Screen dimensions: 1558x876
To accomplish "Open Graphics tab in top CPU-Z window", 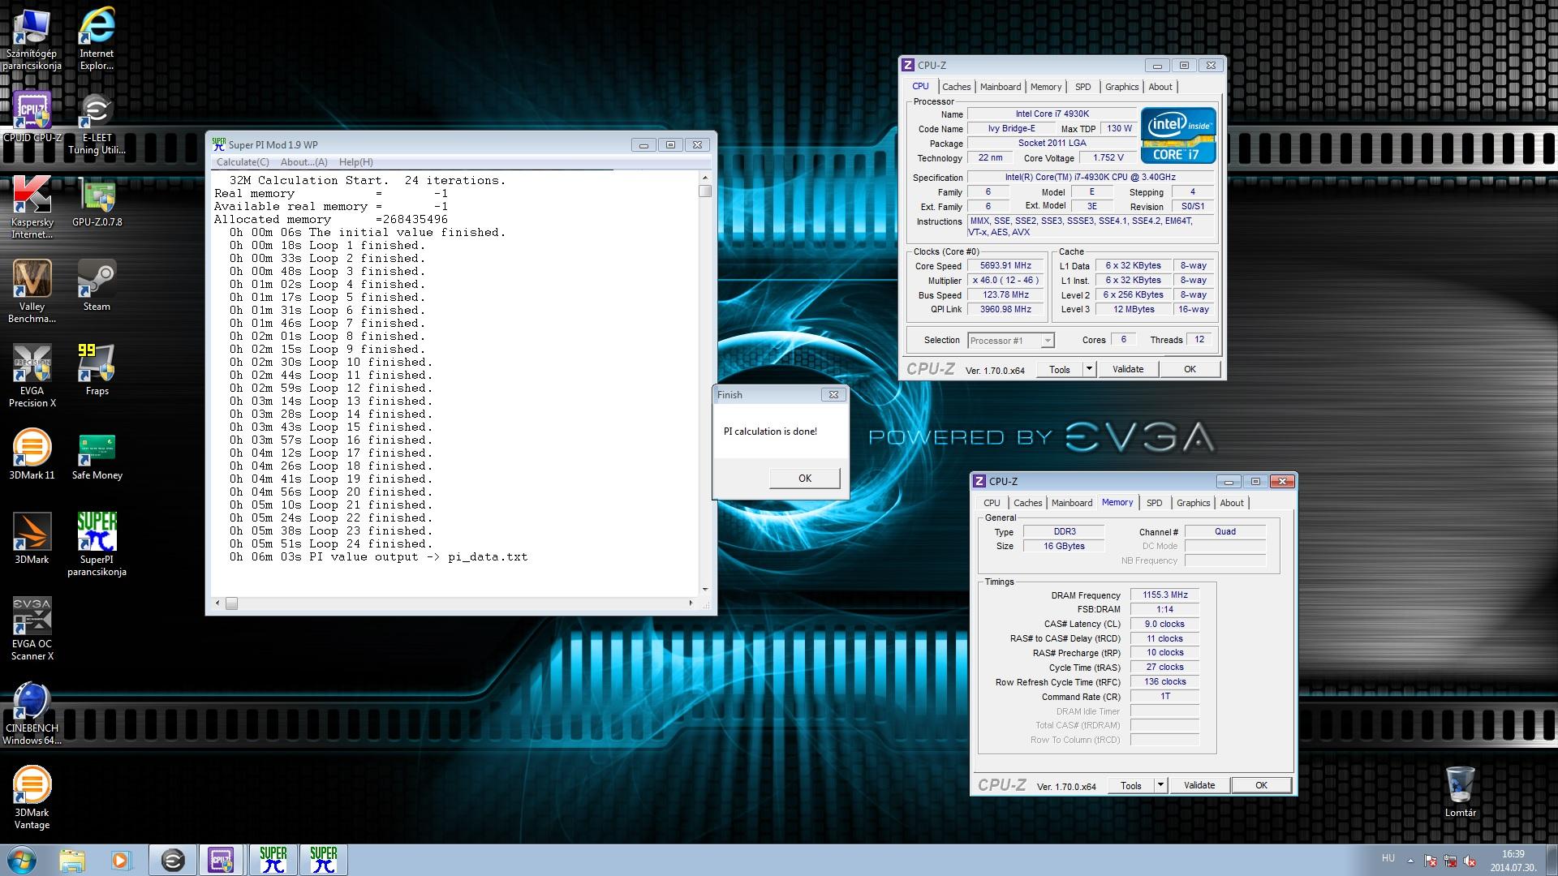I will (x=1122, y=87).
